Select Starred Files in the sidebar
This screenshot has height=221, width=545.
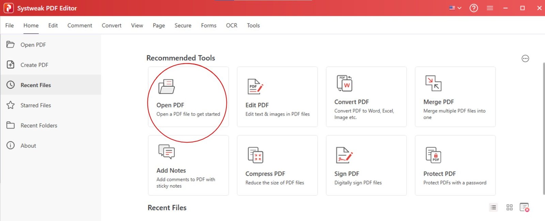(x=51, y=105)
